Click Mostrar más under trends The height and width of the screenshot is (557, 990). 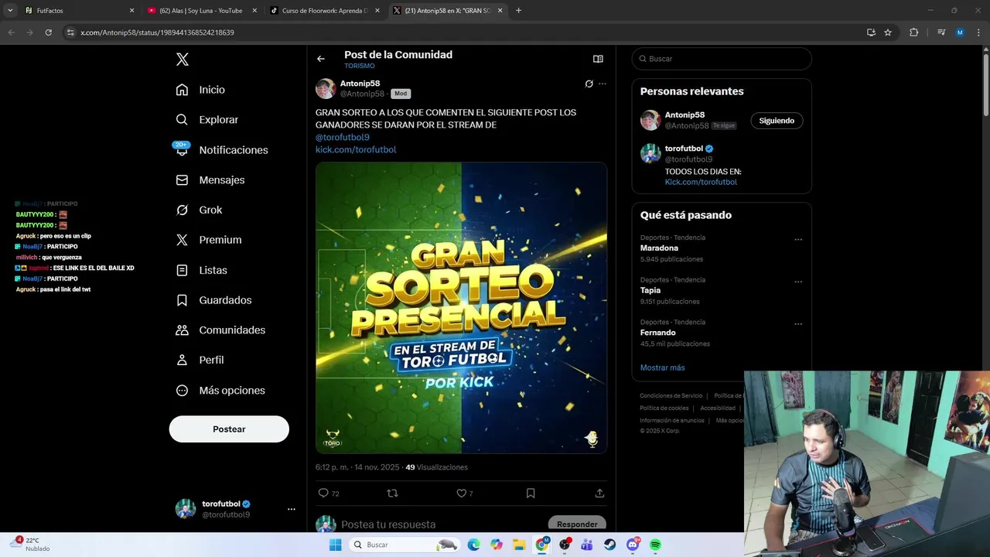click(x=662, y=367)
